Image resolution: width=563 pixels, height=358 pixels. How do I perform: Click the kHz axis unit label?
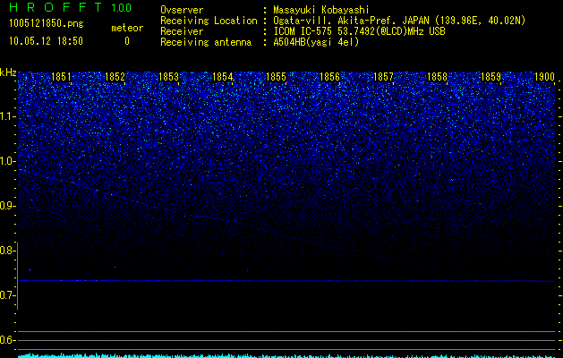coord(8,72)
